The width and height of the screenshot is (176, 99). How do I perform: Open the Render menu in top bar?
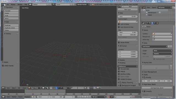coord(13,4)
